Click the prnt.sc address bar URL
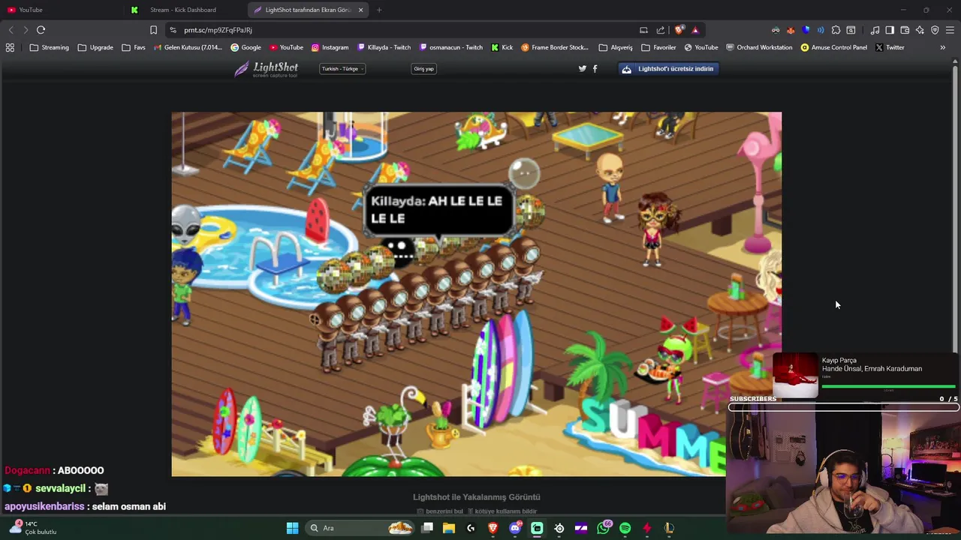Image resolution: width=961 pixels, height=540 pixels. pyautogui.click(x=218, y=30)
